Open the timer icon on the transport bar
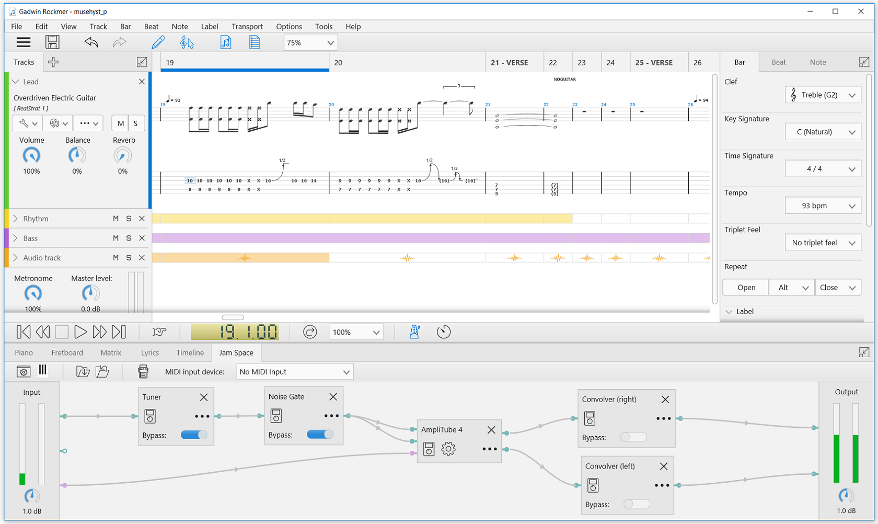 (444, 332)
